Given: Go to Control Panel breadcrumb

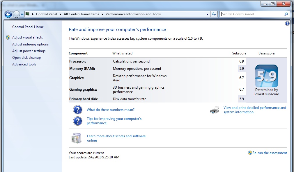Looking at the screenshot, I should coord(47,14).
